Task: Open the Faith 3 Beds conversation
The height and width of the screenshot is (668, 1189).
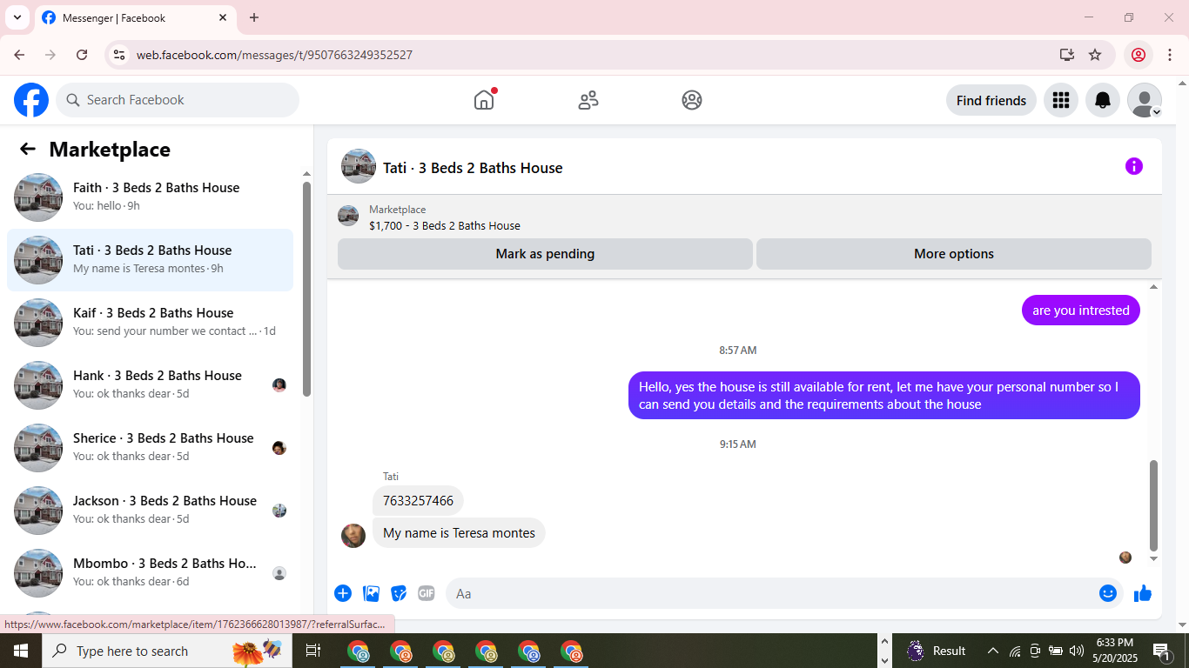Action: [151, 197]
